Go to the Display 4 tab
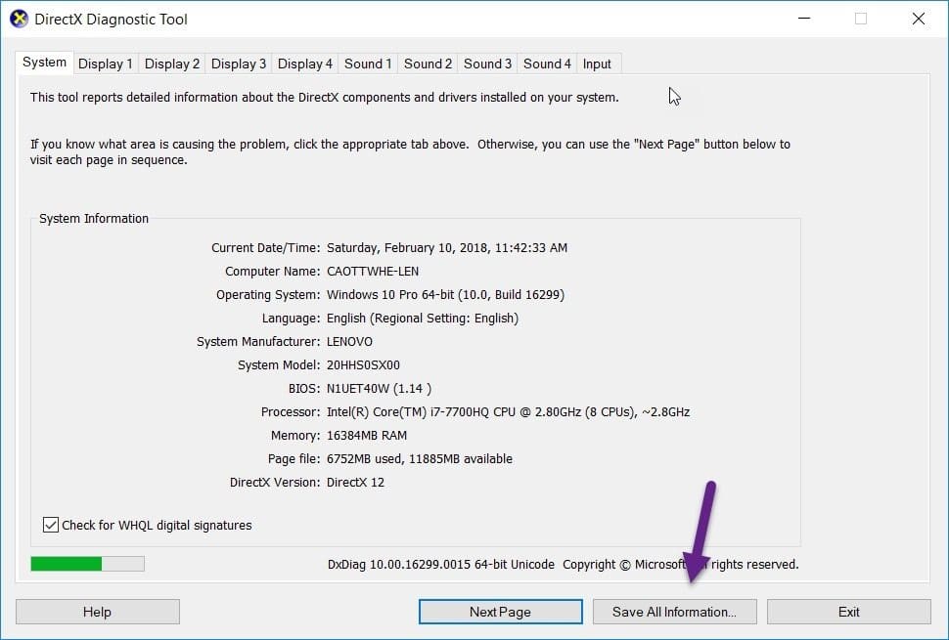 click(305, 64)
